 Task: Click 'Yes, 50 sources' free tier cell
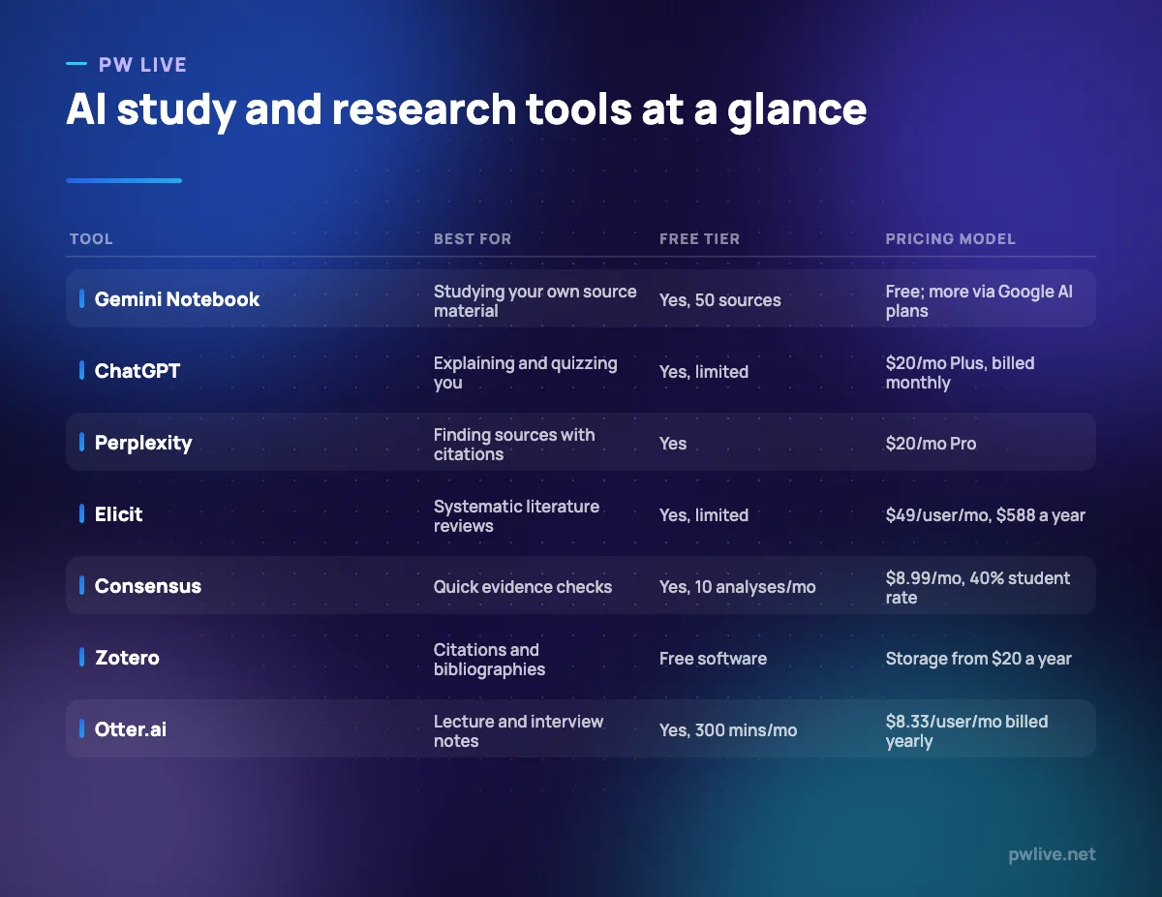click(x=720, y=300)
